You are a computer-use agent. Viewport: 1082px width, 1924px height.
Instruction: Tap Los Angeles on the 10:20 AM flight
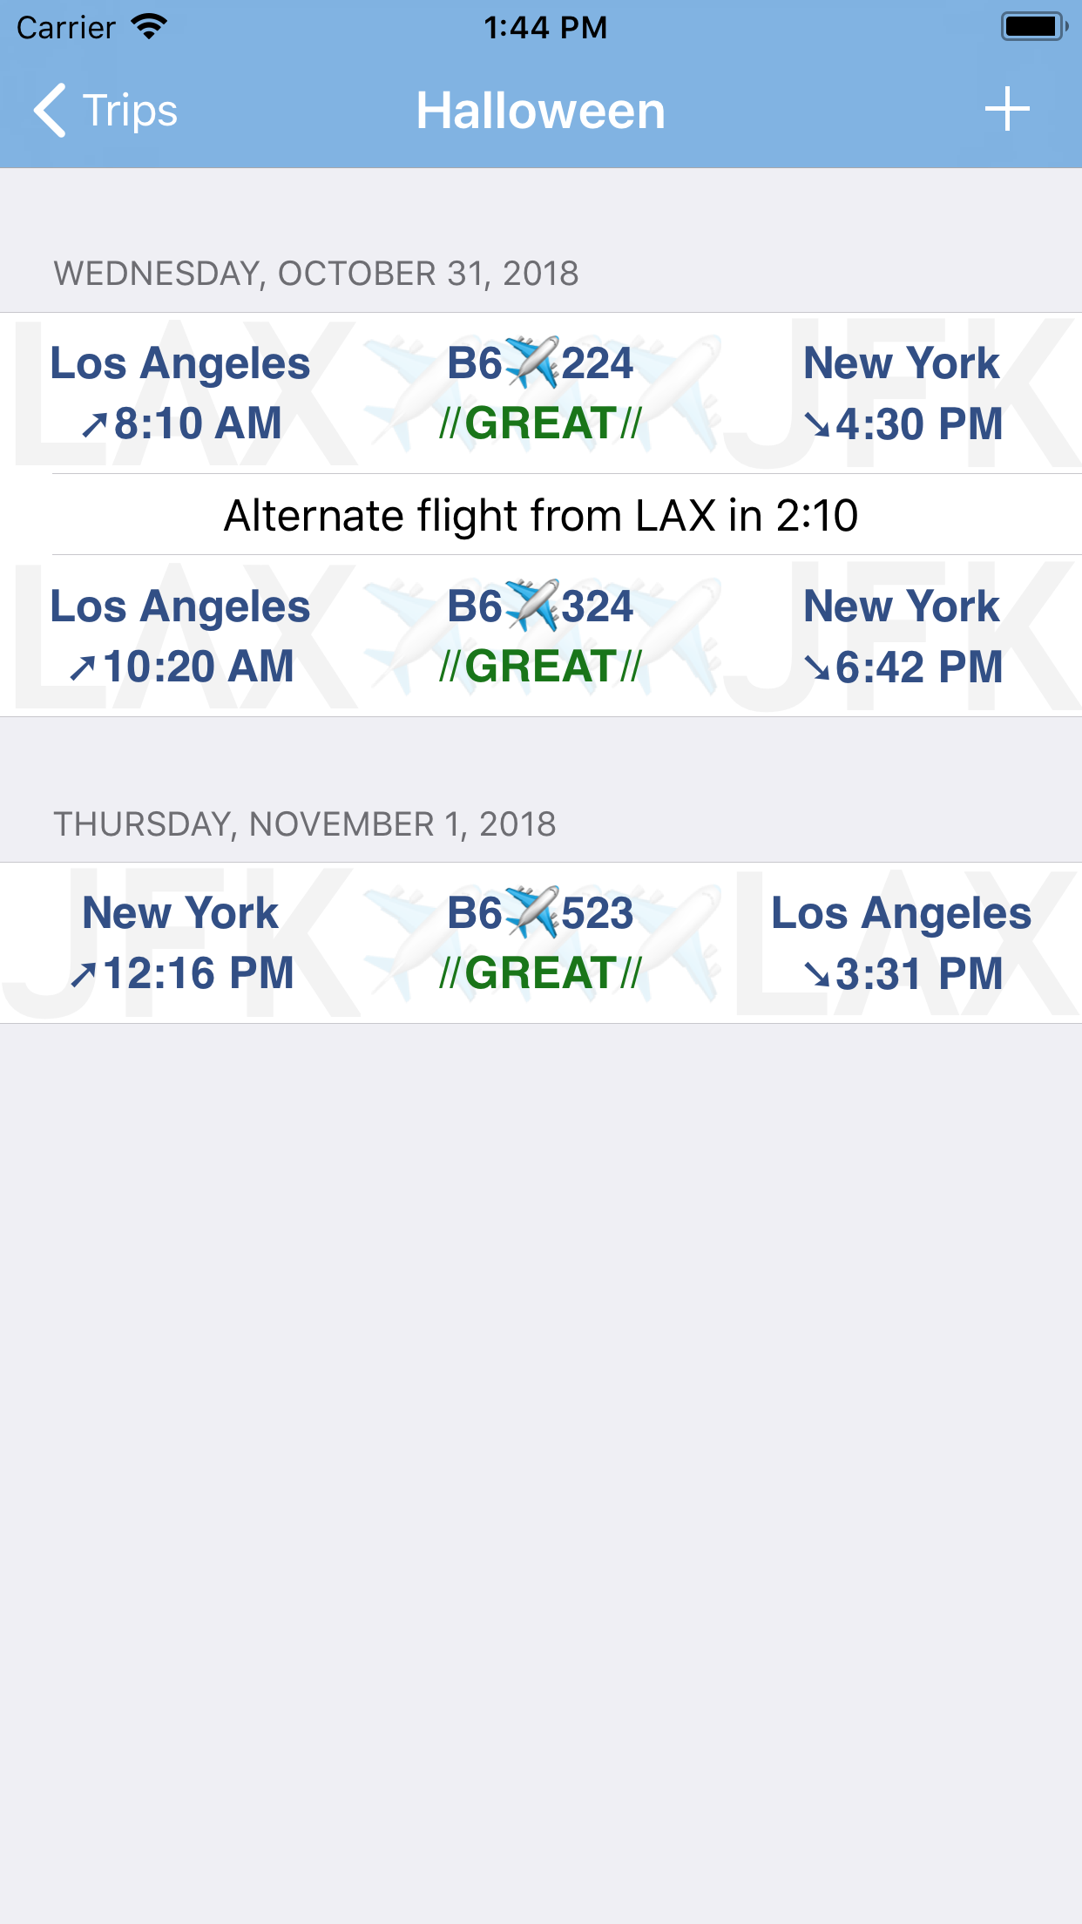(x=179, y=606)
